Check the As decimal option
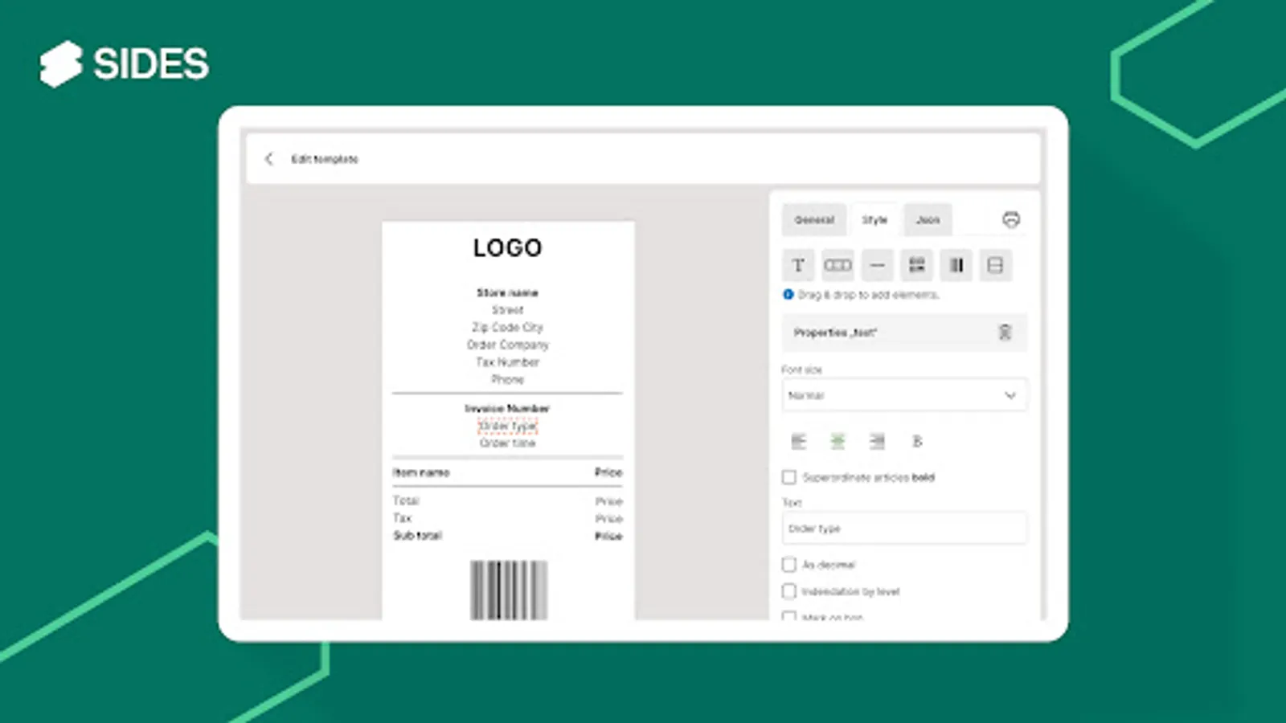 coord(788,565)
